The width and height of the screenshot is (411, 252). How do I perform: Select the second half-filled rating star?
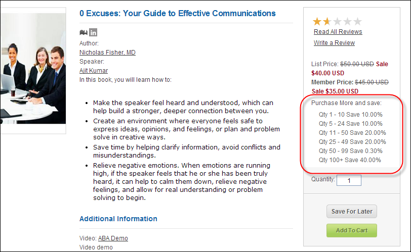(327, 21)
